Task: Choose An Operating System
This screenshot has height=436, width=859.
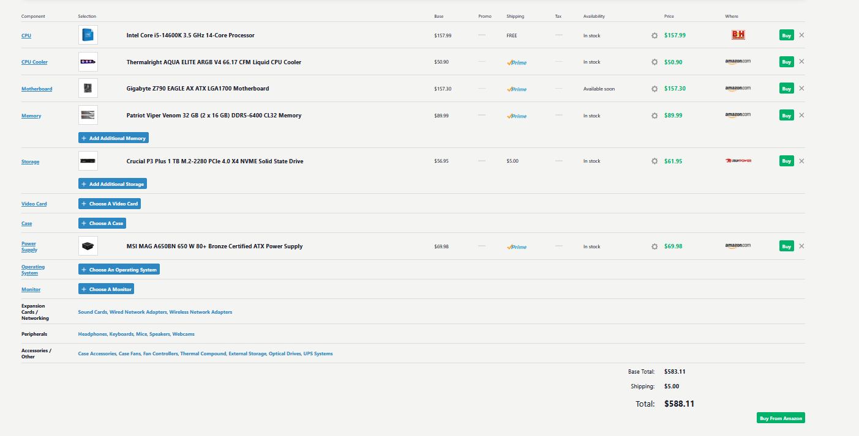Action: coord(119,269)
